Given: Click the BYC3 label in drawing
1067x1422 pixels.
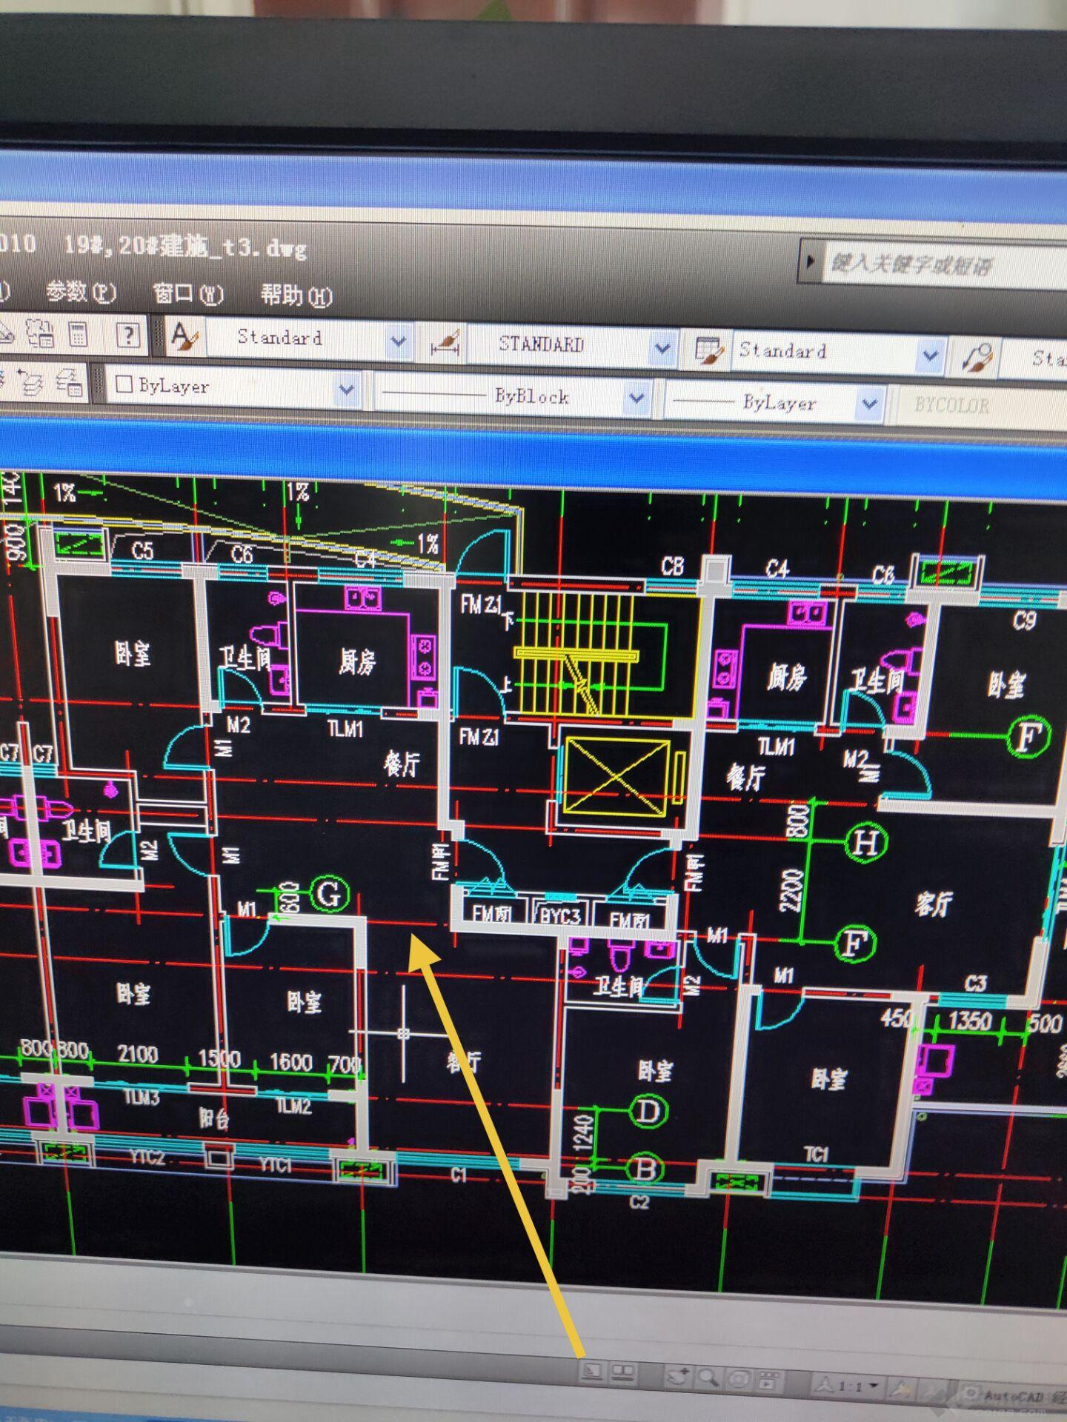Looking at the screenshot, I should (560, 916).
